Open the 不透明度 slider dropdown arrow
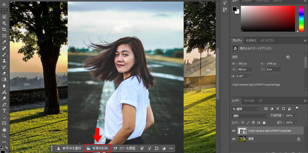 [x=296, y=116]
